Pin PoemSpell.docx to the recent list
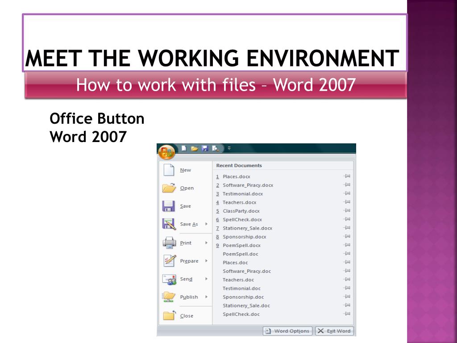The height and width of the screenshot is (343, 457). pyautogui.click(x=347, y=245)
